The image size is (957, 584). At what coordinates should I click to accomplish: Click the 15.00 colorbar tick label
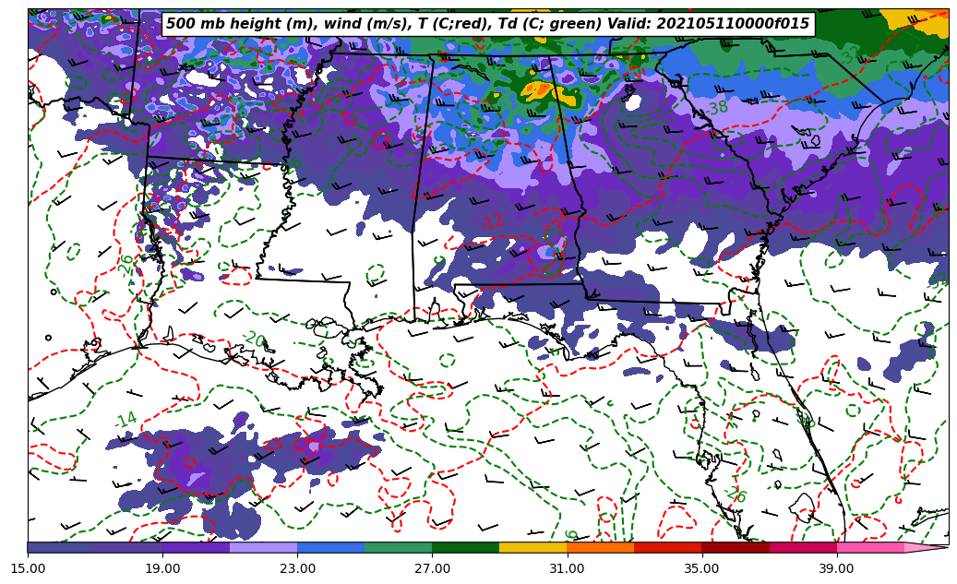pyautogui.click(x=28, y=568)
